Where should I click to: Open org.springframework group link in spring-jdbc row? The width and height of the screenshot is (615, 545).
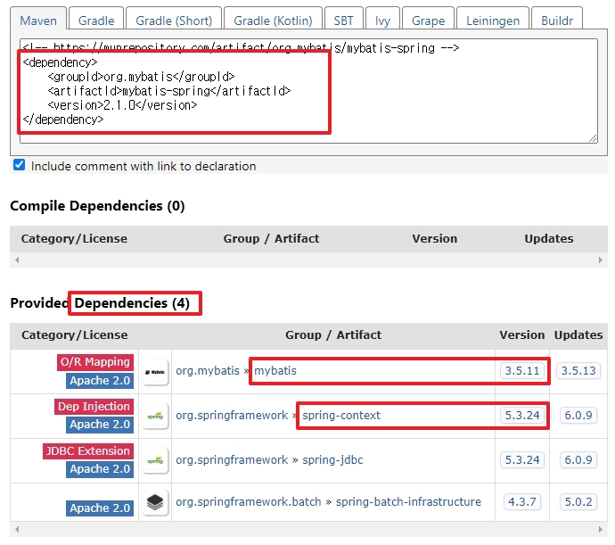(x=232, y=459)
